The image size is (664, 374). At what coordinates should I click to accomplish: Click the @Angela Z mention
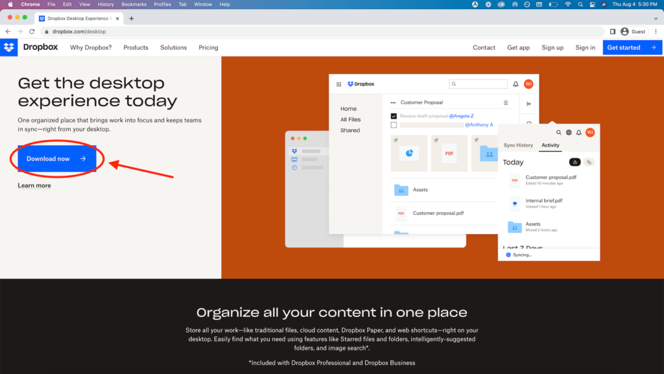(x=461, y=116)
